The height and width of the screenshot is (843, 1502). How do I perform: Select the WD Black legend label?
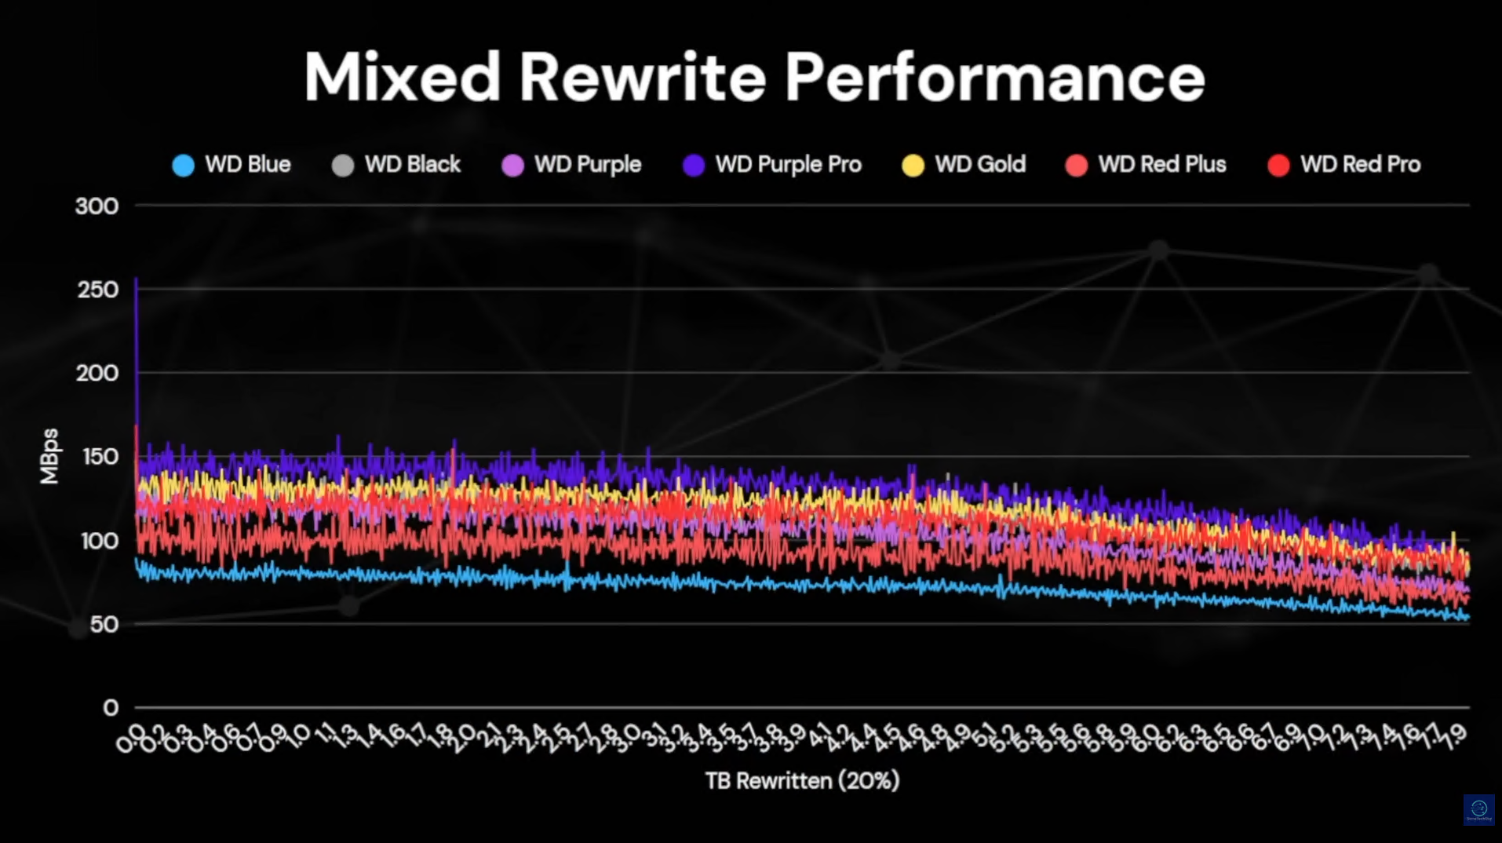point(413,164)
